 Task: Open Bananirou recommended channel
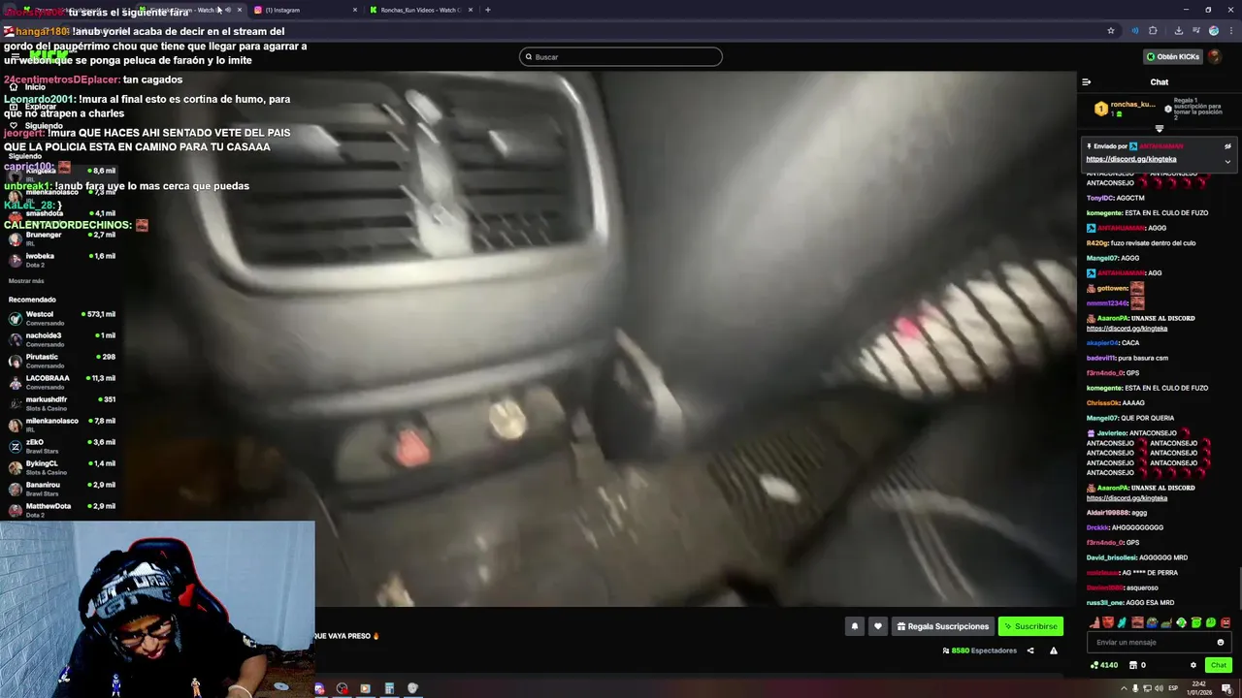pyautogui.click(x=62, y=489)
